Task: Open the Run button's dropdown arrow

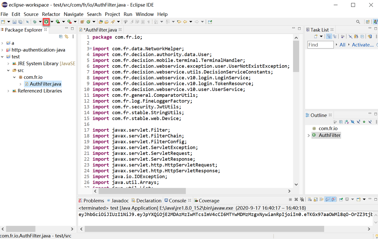Action: 52,22
